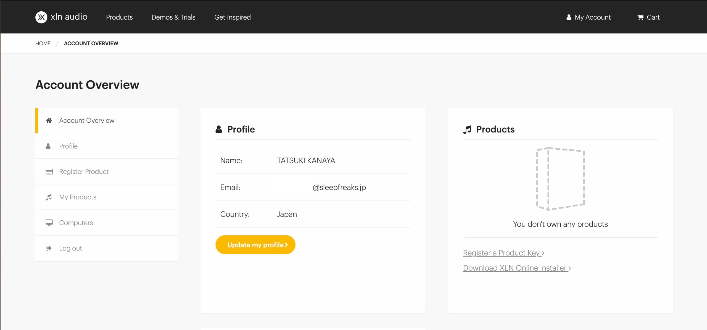Click the logout arrow icon
Screen dimensions: 707x330
pos(49,248)
